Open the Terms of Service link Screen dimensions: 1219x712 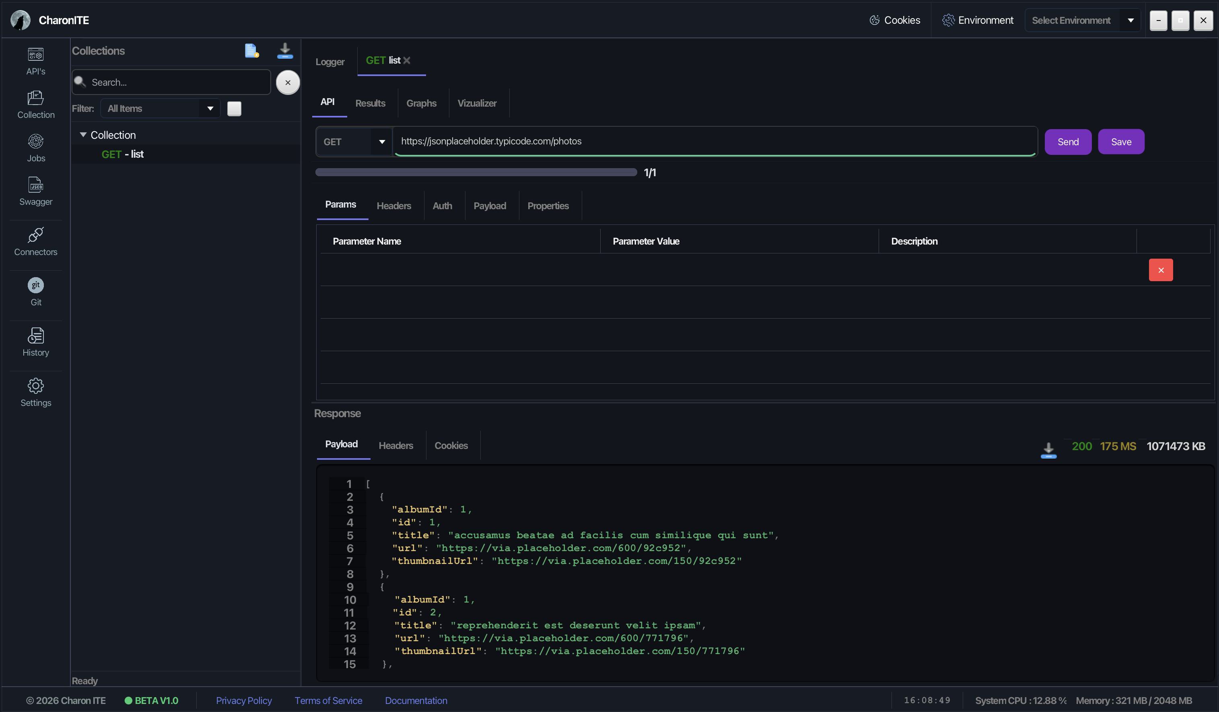(328, 700)
